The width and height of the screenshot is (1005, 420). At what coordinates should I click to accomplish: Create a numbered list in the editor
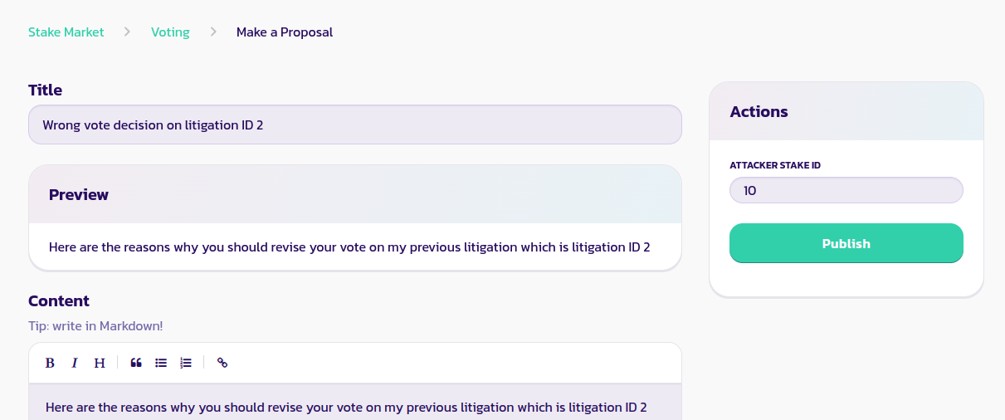186,363
